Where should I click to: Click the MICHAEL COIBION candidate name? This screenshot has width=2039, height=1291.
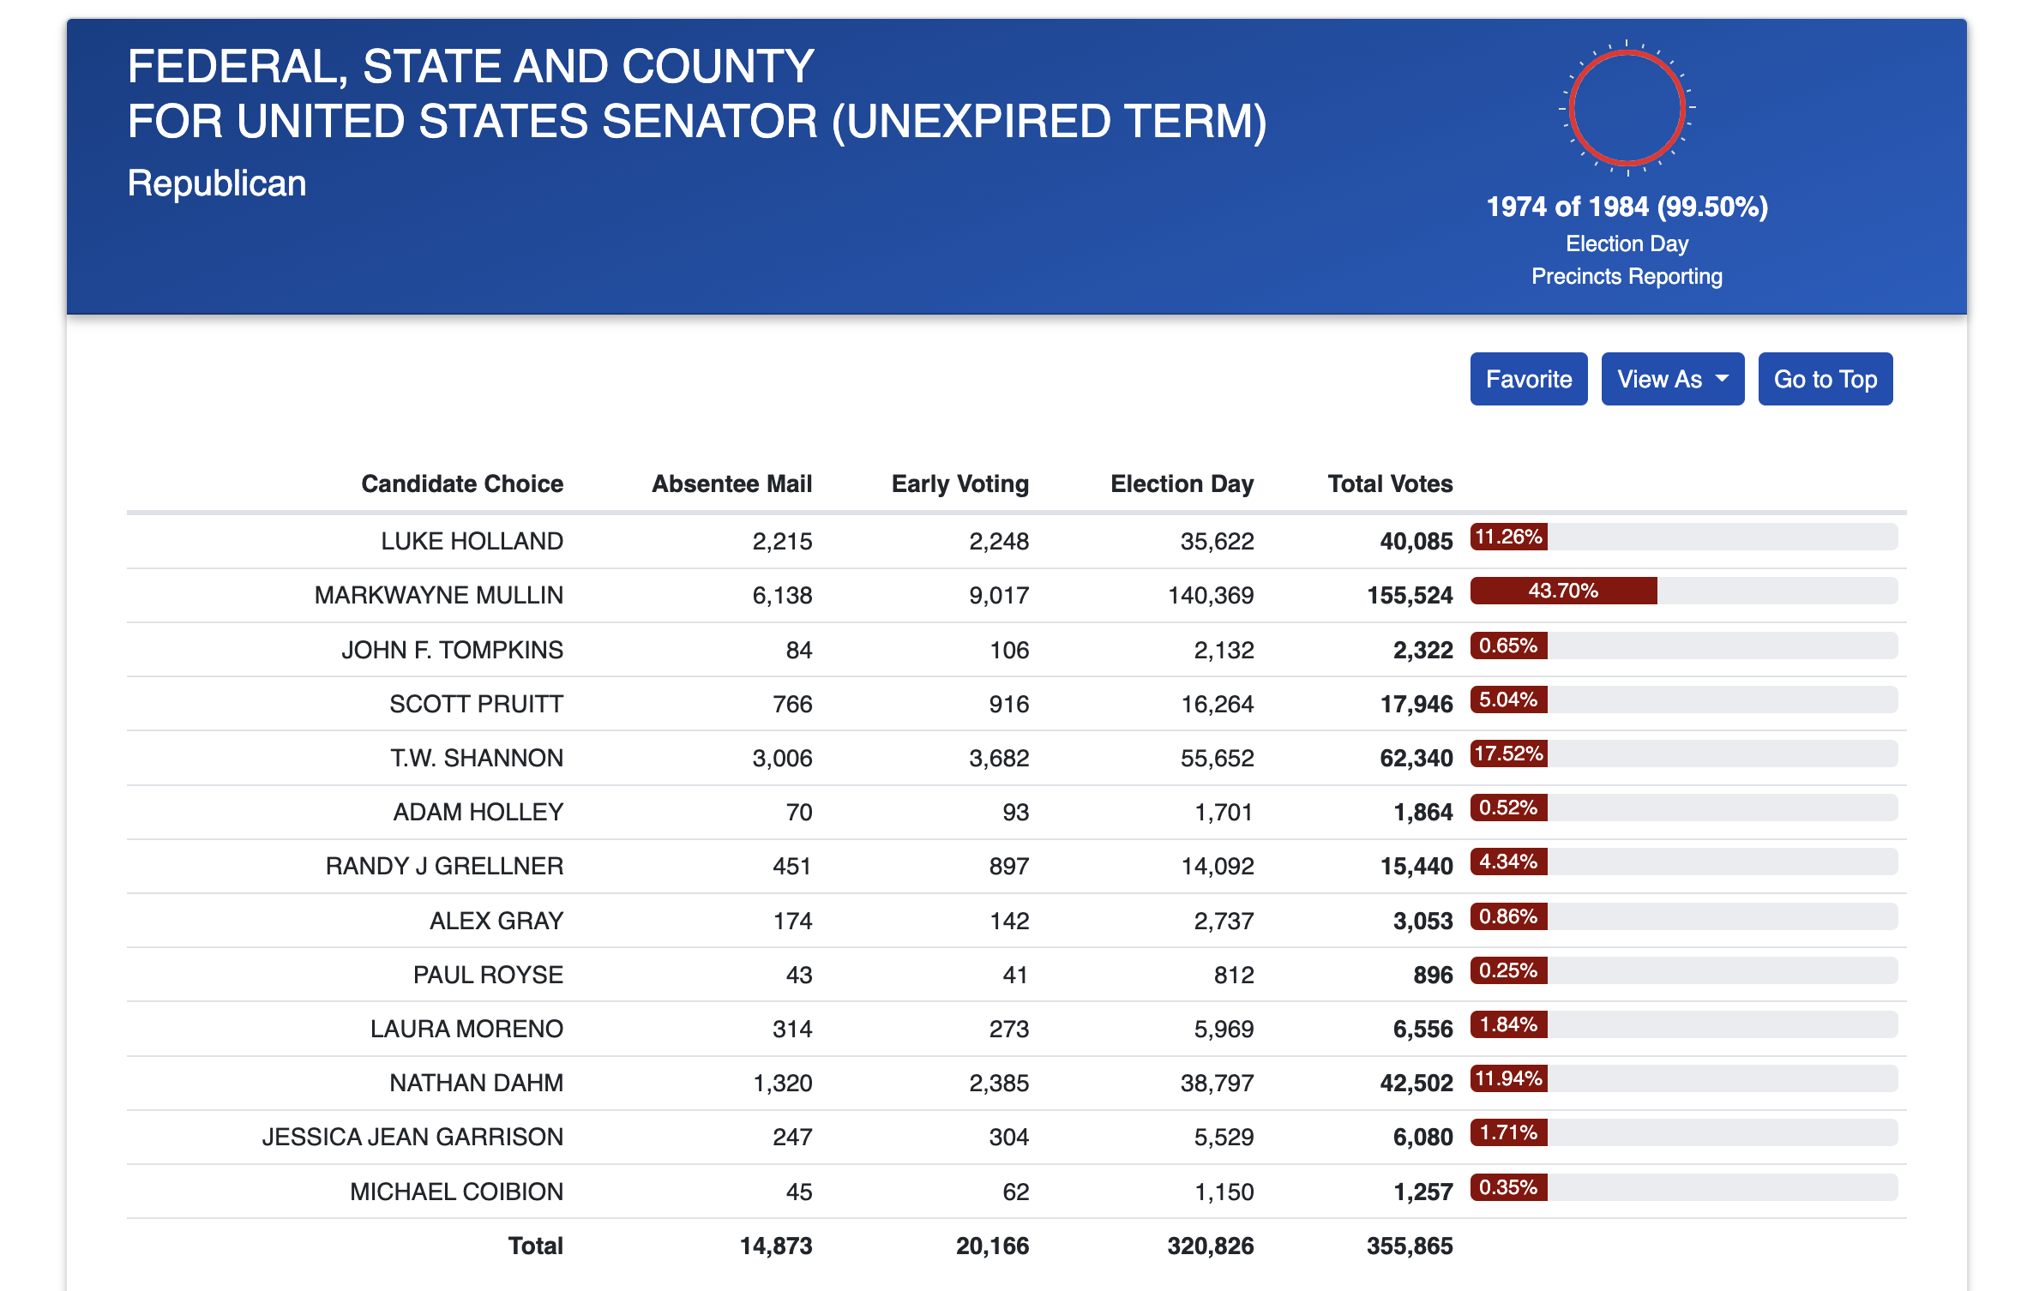point(456,1192)
